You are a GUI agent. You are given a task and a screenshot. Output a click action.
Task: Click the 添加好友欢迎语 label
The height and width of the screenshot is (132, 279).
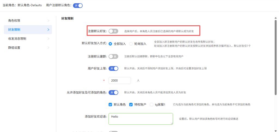pyautogui.click(x=96, y=117)
